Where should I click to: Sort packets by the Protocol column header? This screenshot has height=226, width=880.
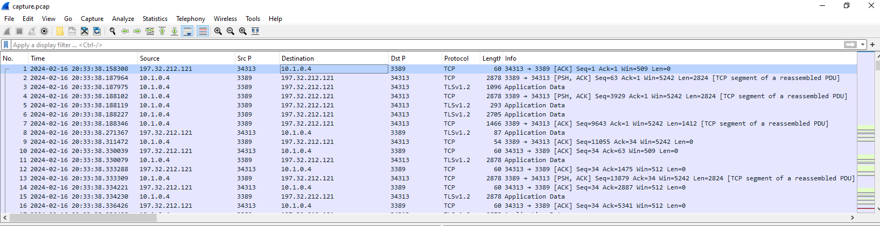coord(456,58)
